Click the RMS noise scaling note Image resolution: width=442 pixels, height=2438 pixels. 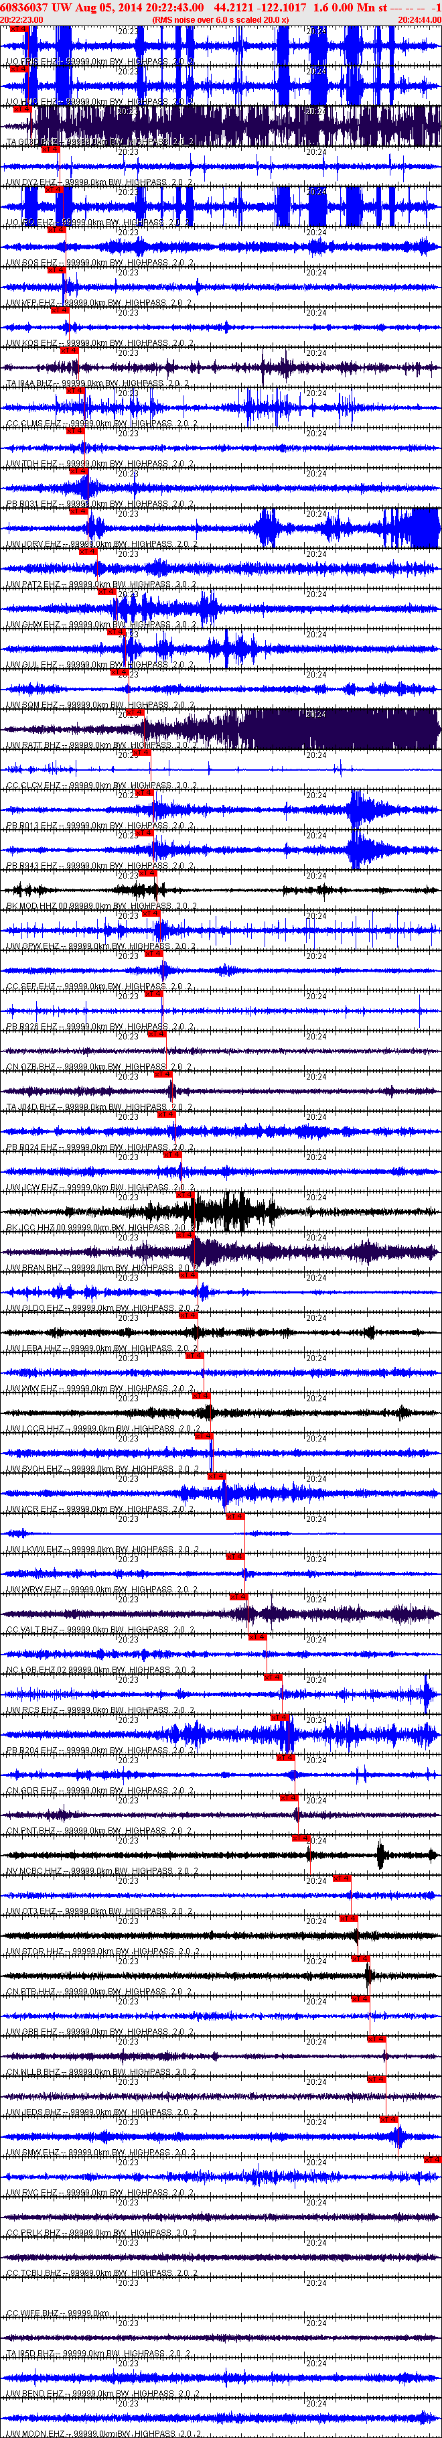click(220, 19)
